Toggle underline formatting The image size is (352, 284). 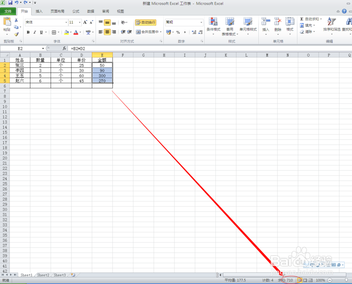41,32
